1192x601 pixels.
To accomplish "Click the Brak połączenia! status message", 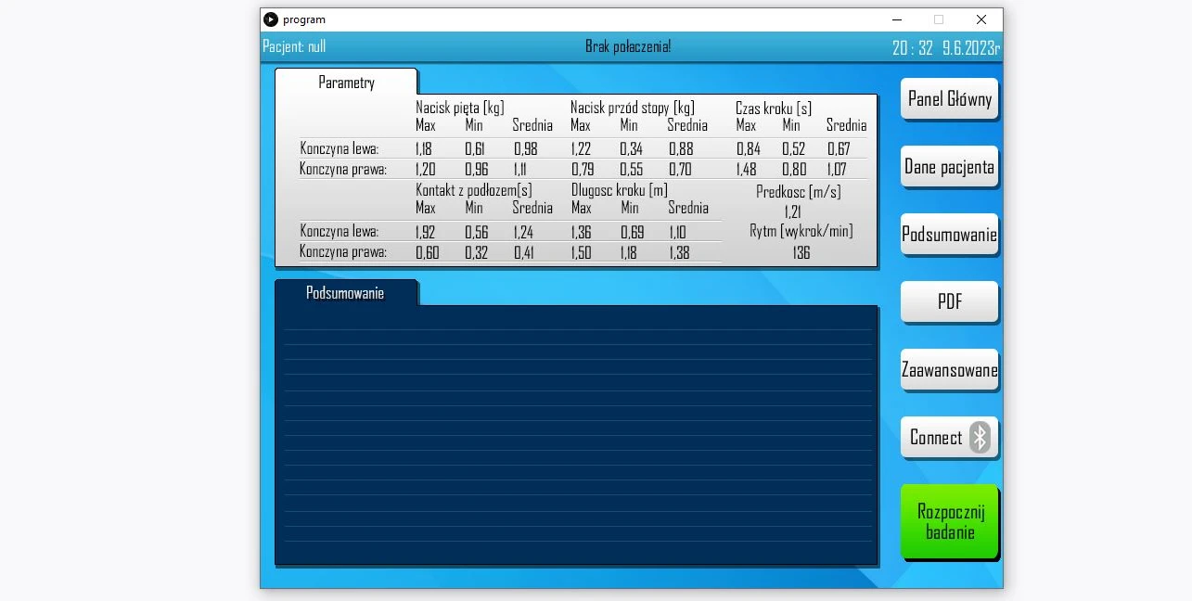I will pyautogui.click(x=628, y=47).
